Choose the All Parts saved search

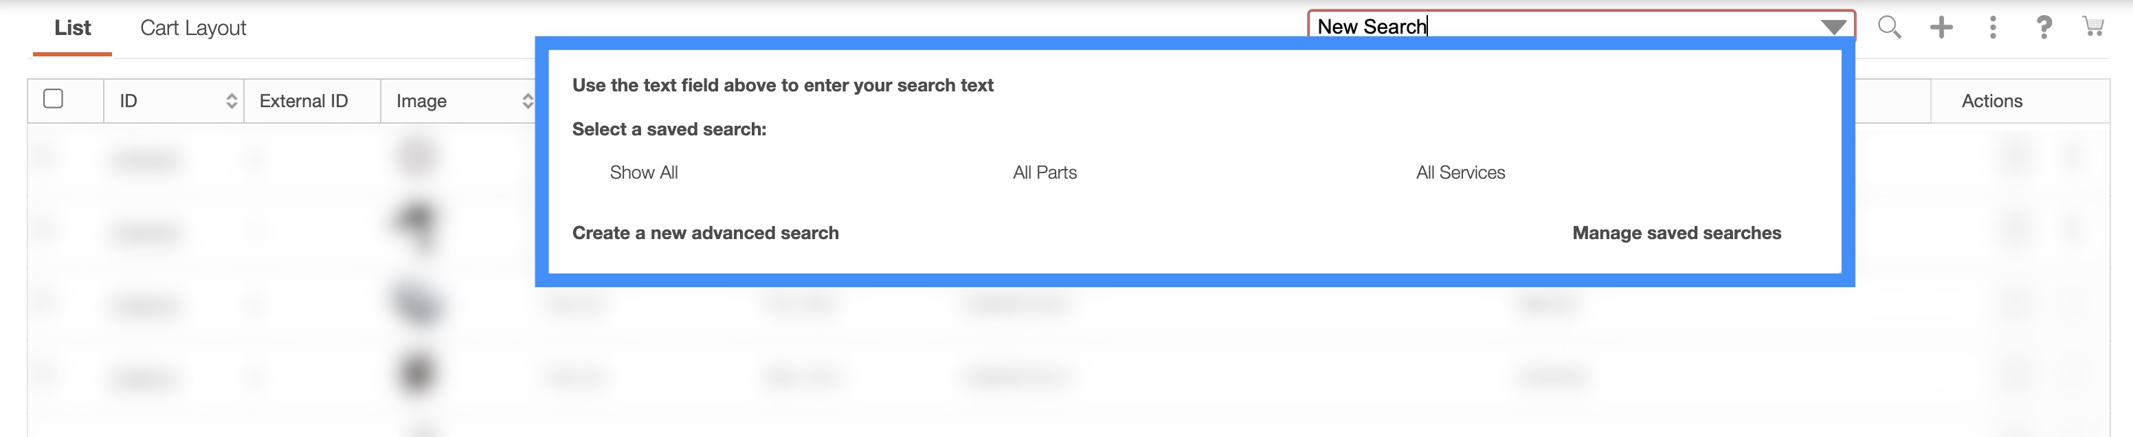coord(1044,172)
